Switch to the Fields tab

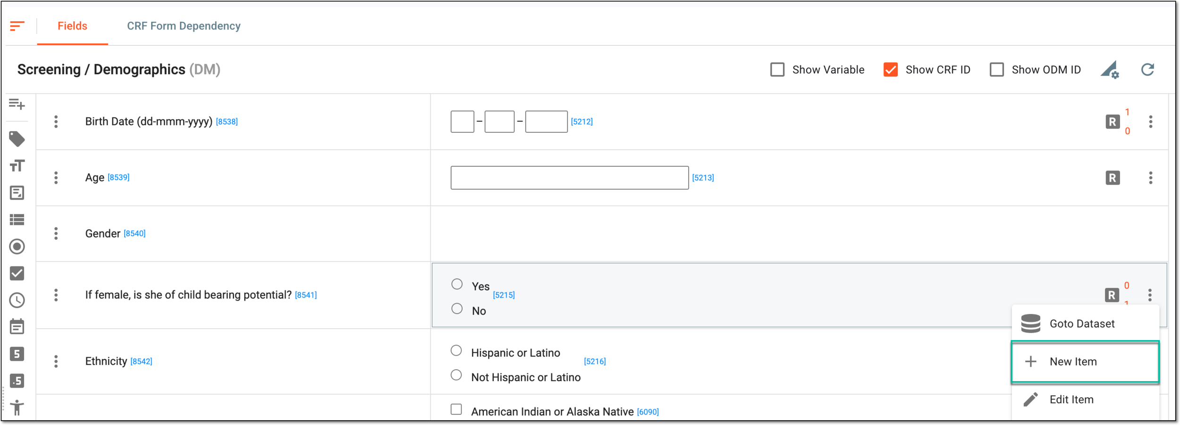[72, 26]
